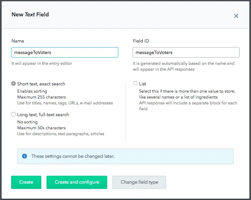The image size is (251, 200).
Task: Click the 'List' label beside the checkbox
Action: (x=143, y=84)
